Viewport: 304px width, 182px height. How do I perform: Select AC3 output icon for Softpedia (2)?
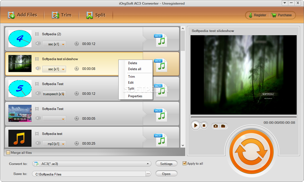coord(160,40)
